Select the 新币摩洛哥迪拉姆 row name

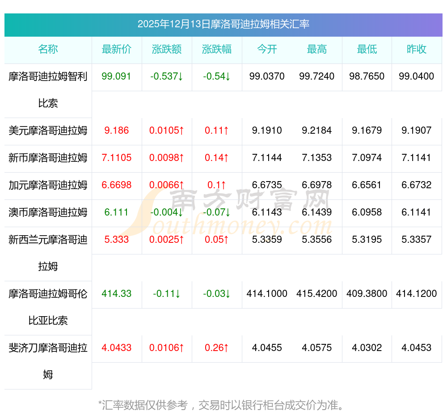[x=48, y=158]
